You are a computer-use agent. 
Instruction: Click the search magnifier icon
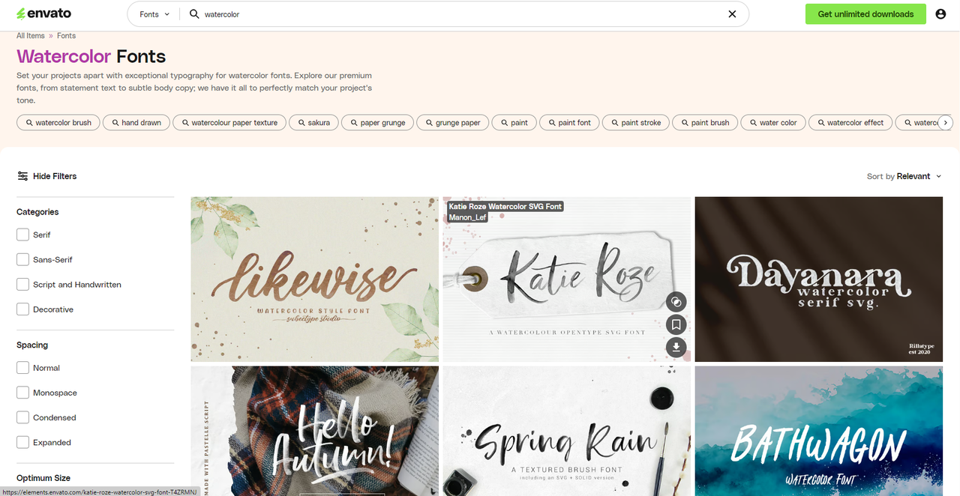(194, 14)
